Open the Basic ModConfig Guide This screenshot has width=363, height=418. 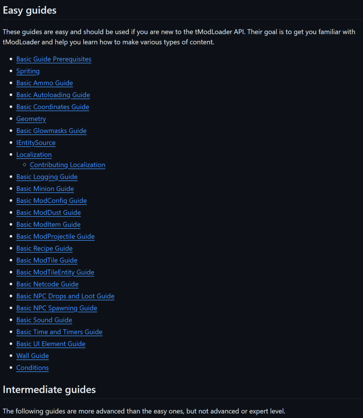[51, 200]
